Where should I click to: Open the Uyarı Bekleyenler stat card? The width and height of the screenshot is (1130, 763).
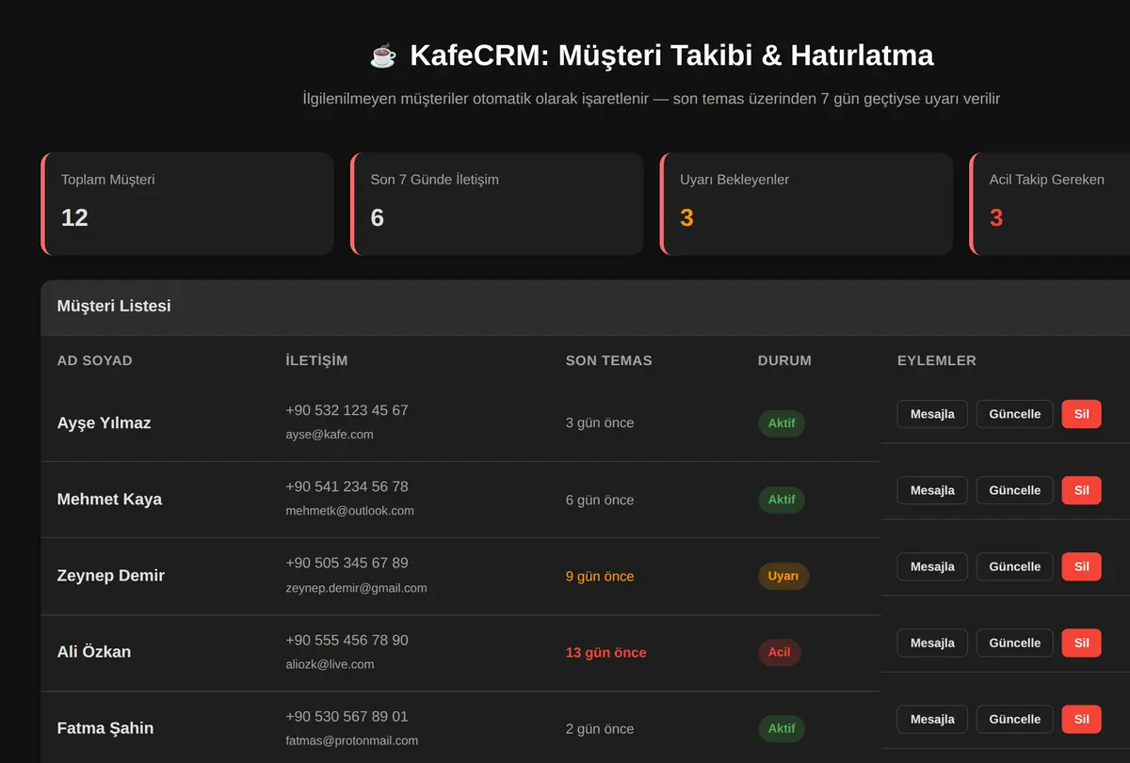tap(806, 203)
